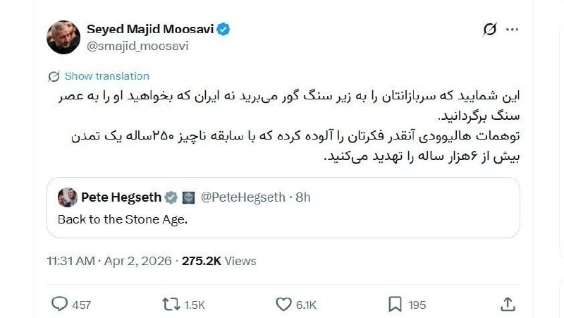Click the affiliation badge beside Pete Hegseth
The image size is (564, 318).
tap(188, 197)
